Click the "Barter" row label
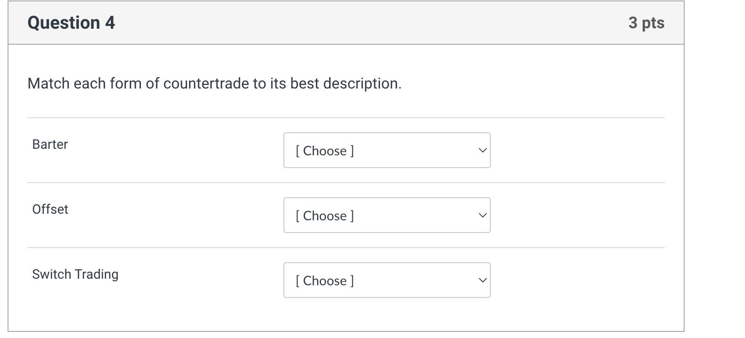 point(50,145)
